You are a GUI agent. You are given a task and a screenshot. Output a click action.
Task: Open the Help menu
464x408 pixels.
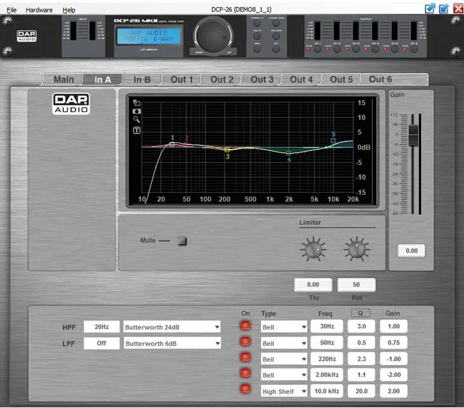point(69,10)
